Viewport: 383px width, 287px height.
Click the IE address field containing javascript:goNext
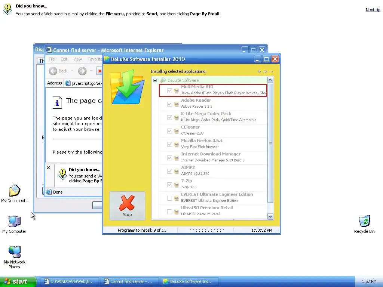tap(83, 83)
